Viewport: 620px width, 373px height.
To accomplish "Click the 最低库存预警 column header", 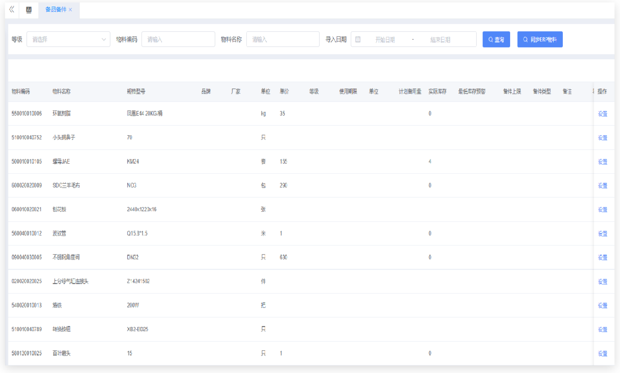I will coord(472,91).
